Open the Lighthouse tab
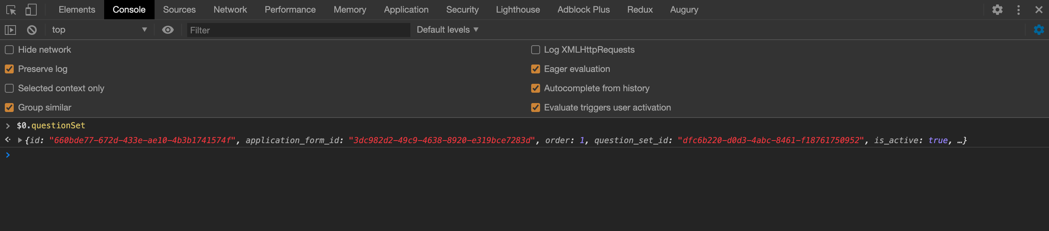 (x=517, y=9)
